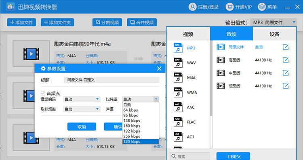Select the 高品质 44100 Hz text

(x=250, y=60)
